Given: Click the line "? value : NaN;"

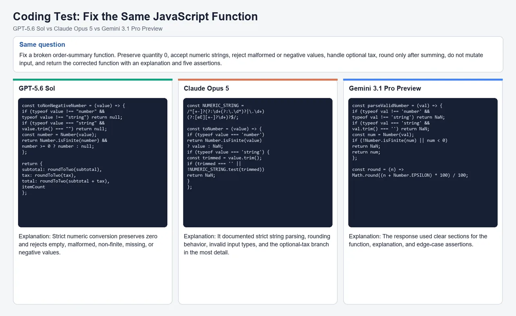Looking at the screenshot, I should (205, 146).
